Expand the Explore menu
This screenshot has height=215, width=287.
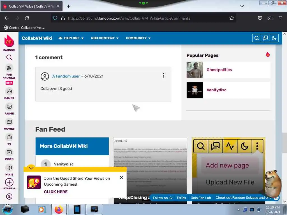pyautogui.click(x=71, y=38)
